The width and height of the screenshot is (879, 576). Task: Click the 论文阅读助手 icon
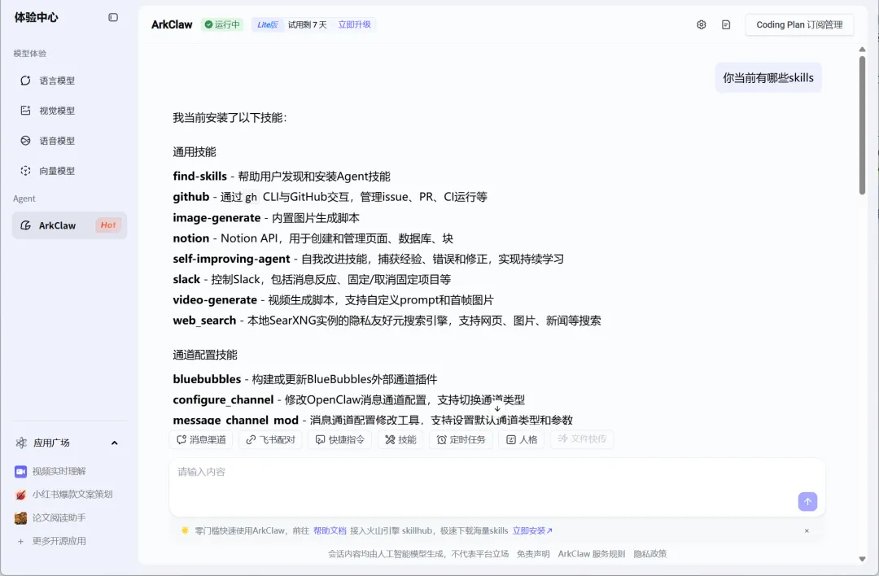click(x=20, y=518)
